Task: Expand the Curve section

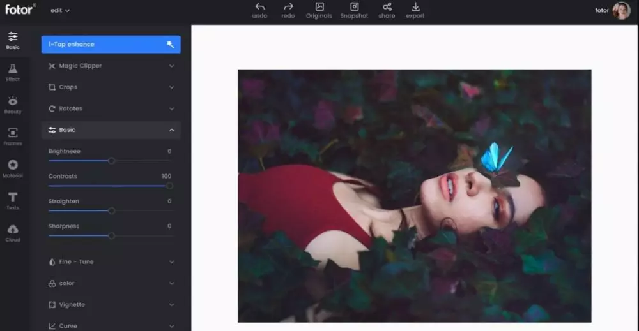Action: click(x=171, y=326)
